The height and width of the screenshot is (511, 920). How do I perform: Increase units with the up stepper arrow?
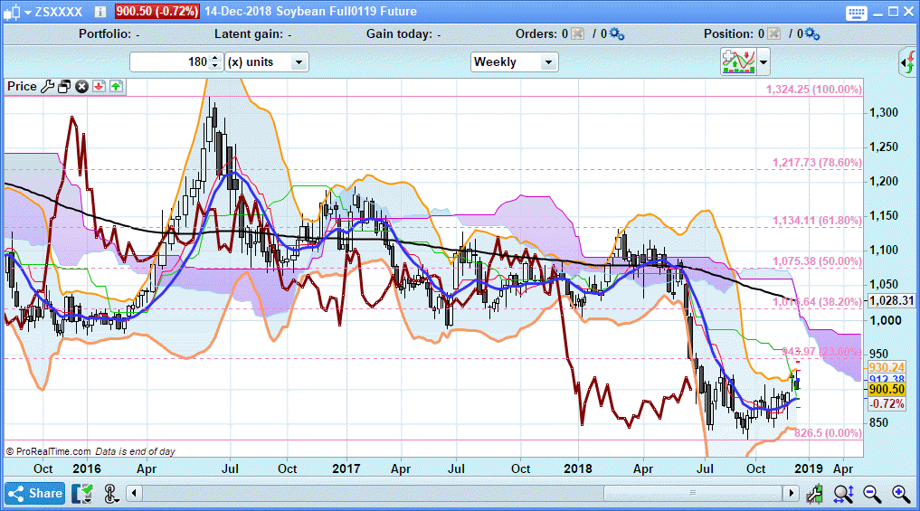click(215, 58)
